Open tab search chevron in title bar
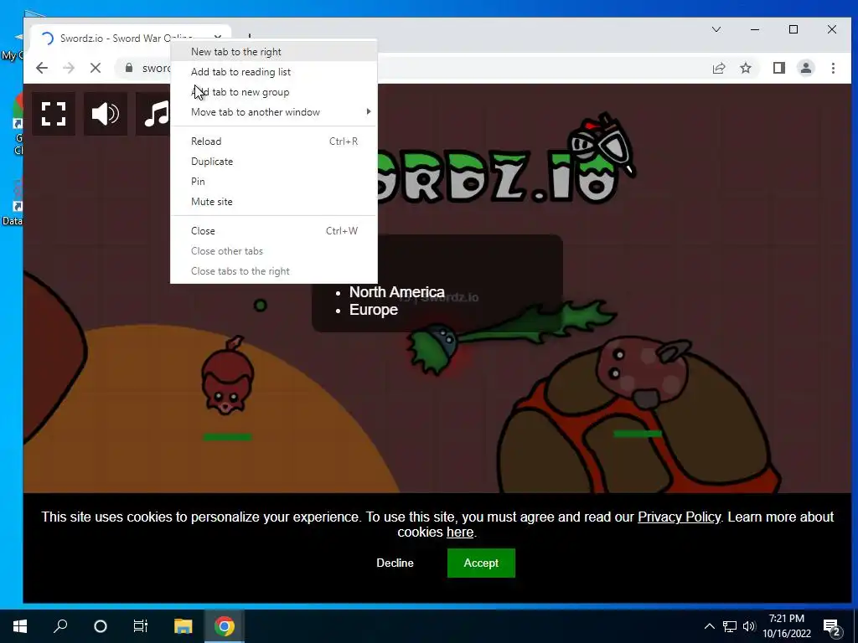858x643 pixels. pyautogui.click(x=716, y=29)
